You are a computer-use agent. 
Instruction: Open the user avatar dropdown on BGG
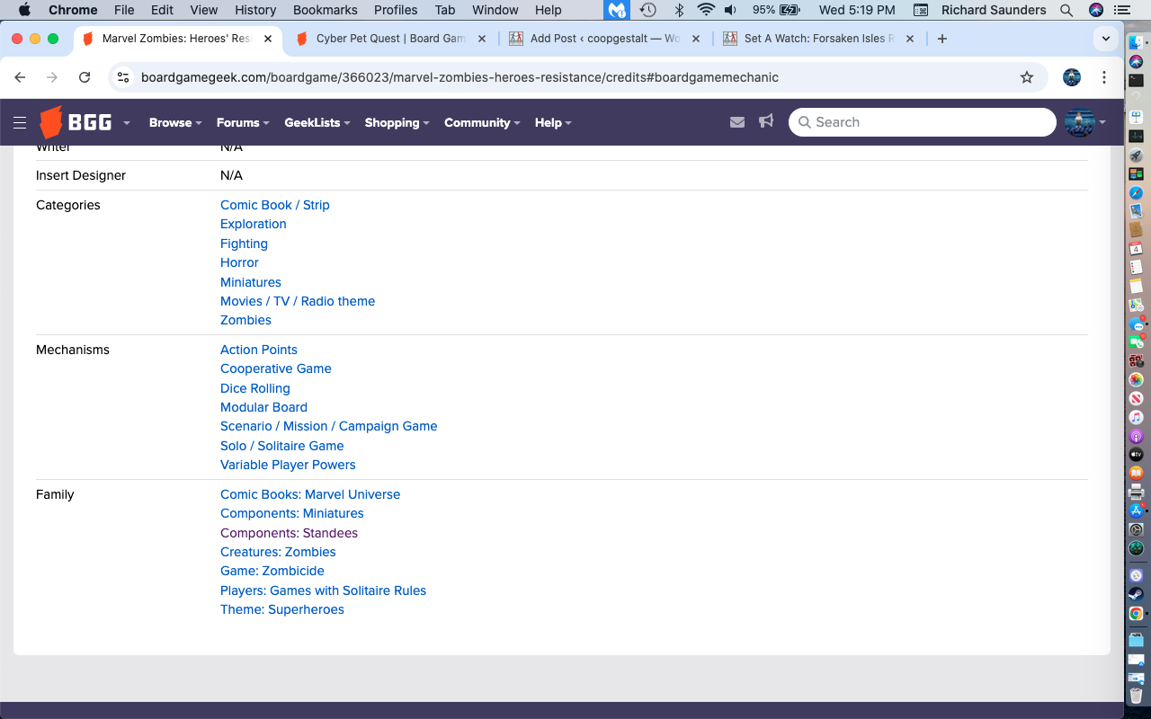pos(1084,122)
